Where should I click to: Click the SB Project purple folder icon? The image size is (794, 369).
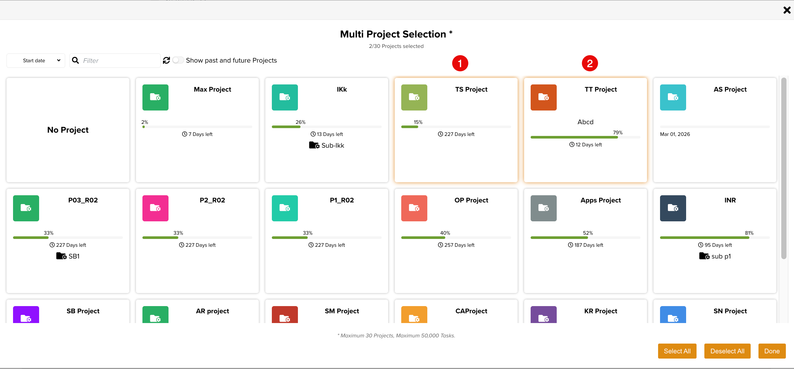[x=26, y=315]
